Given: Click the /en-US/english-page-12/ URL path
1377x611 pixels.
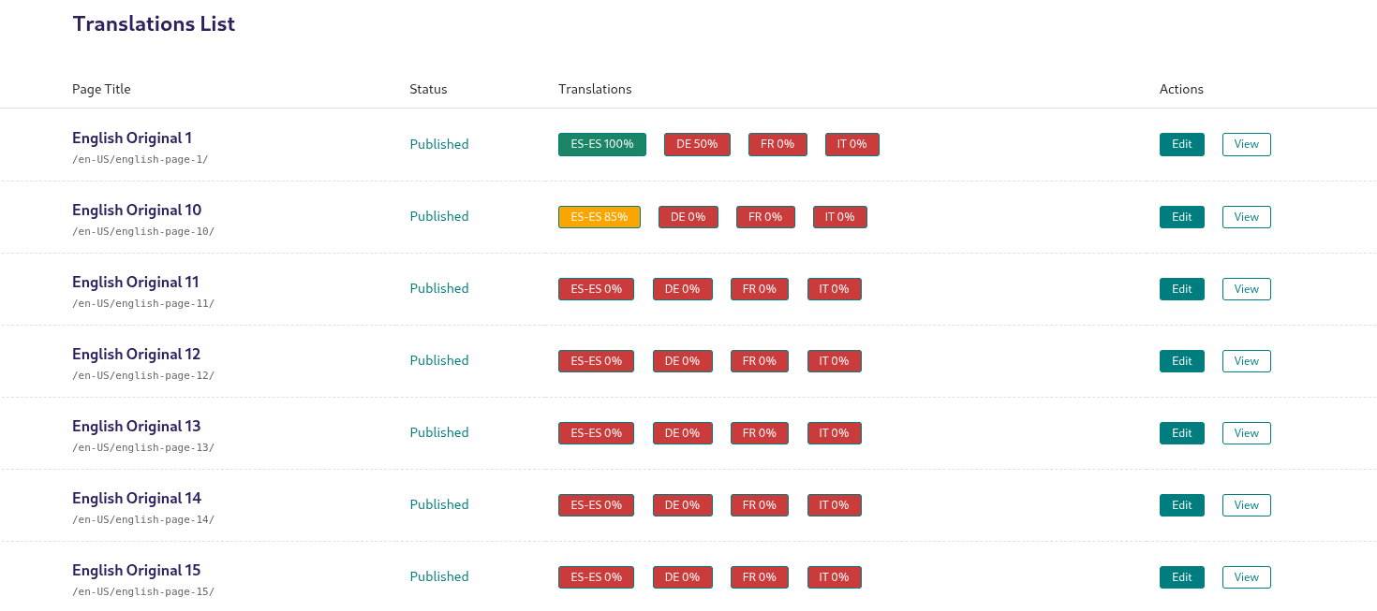Looking at the screenshot, I should (x=142, y=375).
